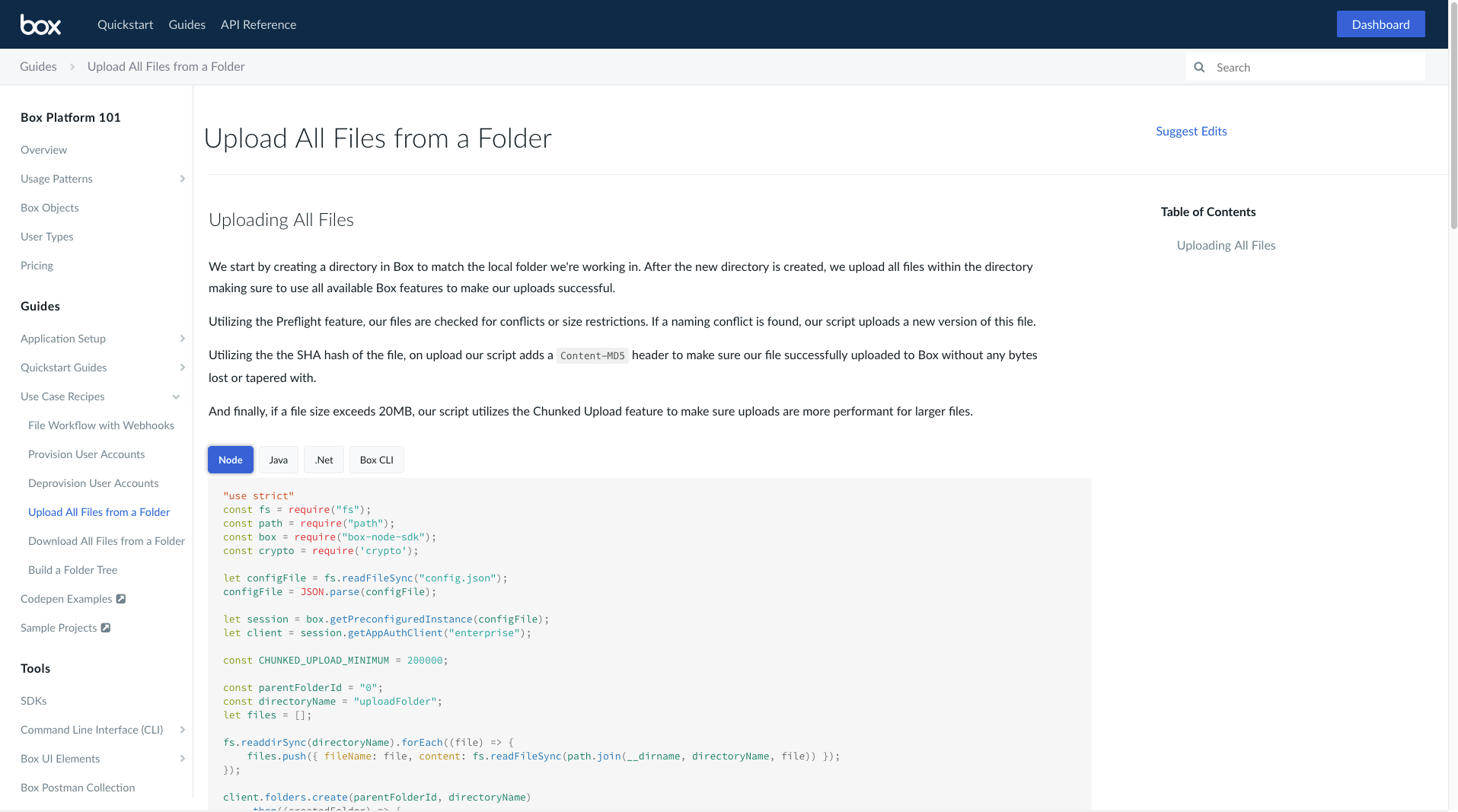Select the .Net code tab
The height and width of the screenshot is (812, 1458).
click(323, 460)
